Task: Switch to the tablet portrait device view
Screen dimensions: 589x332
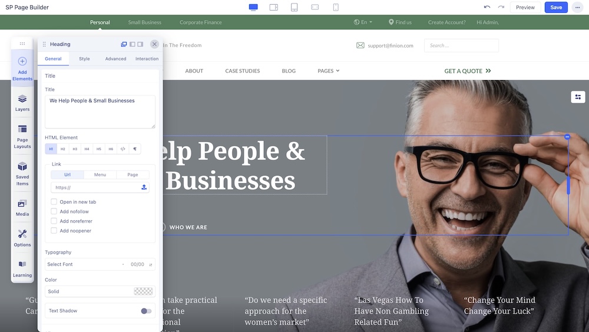Action: 294,7
